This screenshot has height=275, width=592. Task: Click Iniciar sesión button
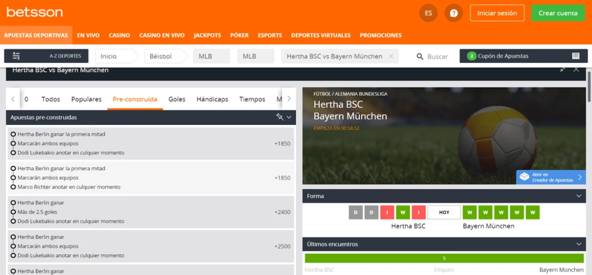click(497, 13)
